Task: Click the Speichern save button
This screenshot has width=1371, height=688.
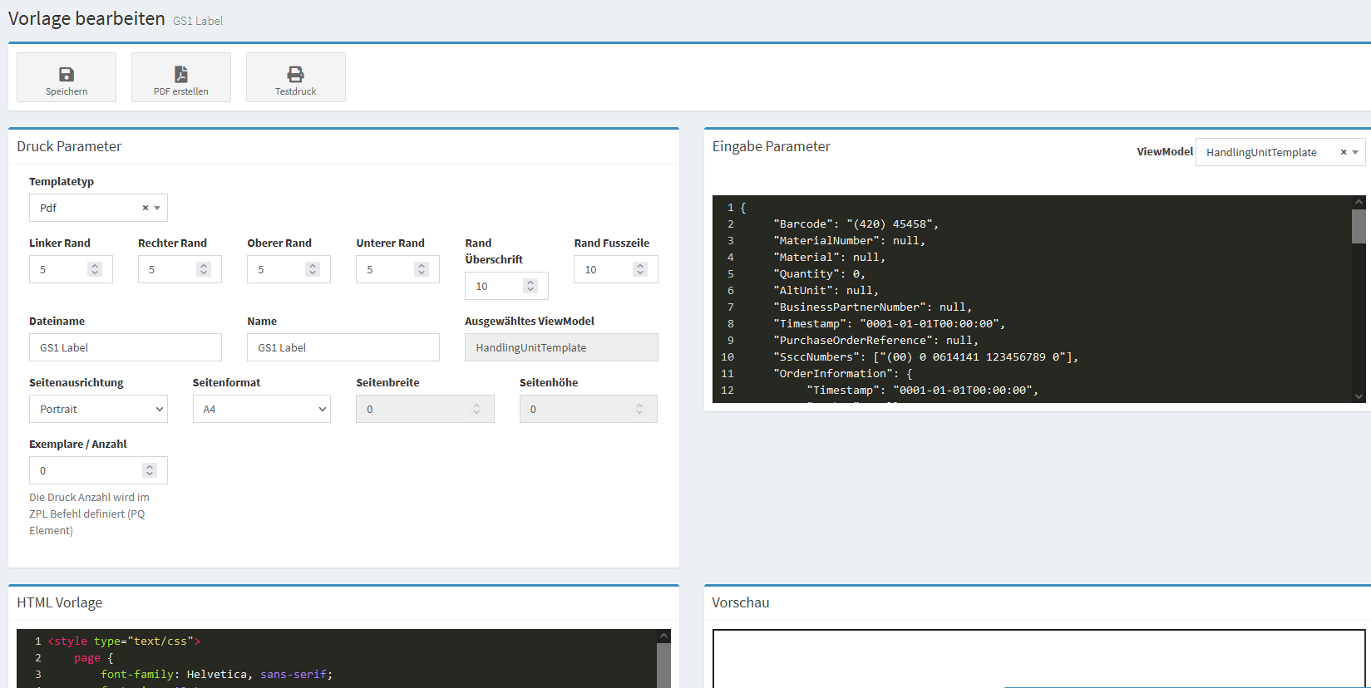Action: click(x=67, y=77)
